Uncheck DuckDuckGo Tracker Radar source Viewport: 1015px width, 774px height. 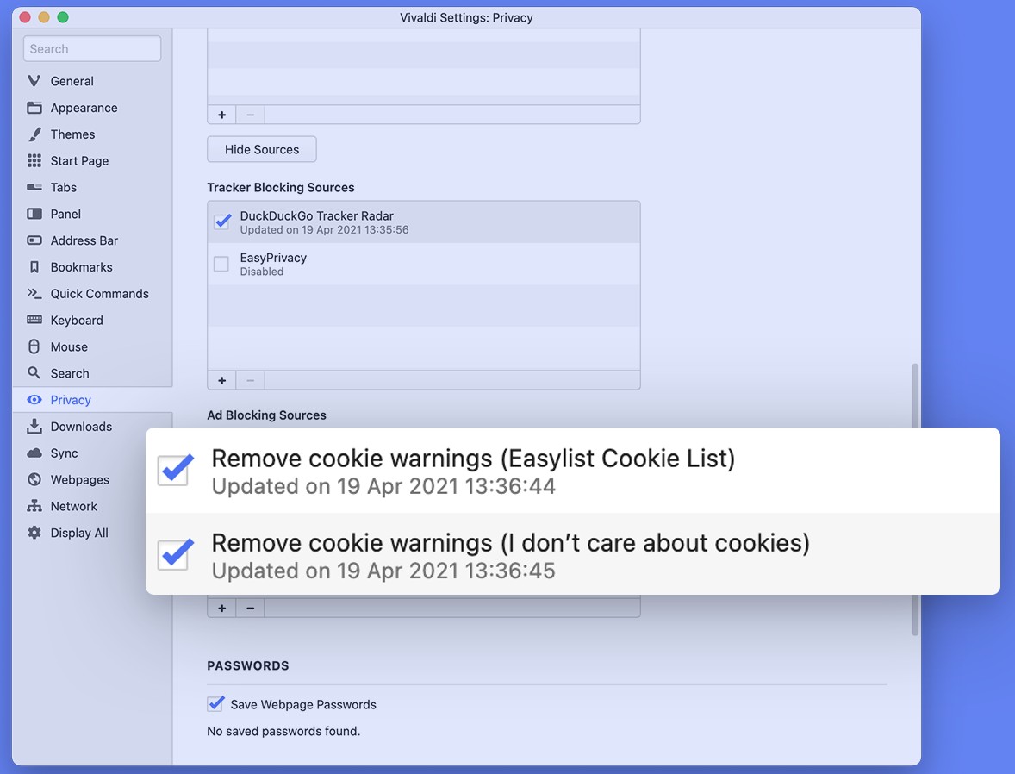(x=222, y=222)
